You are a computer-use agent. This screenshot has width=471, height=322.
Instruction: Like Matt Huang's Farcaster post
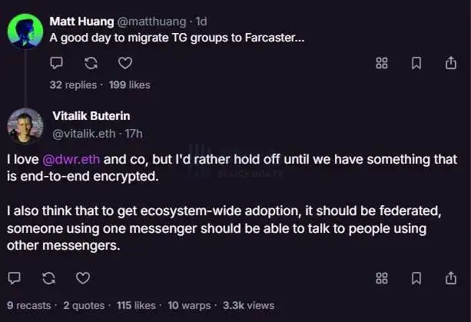[x=125, y=62]
